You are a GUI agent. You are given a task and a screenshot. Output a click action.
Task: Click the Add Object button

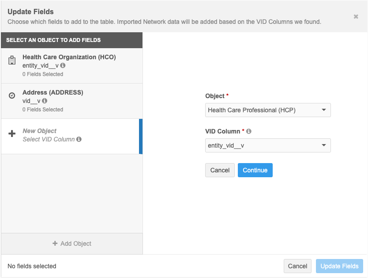click(72, 244)
